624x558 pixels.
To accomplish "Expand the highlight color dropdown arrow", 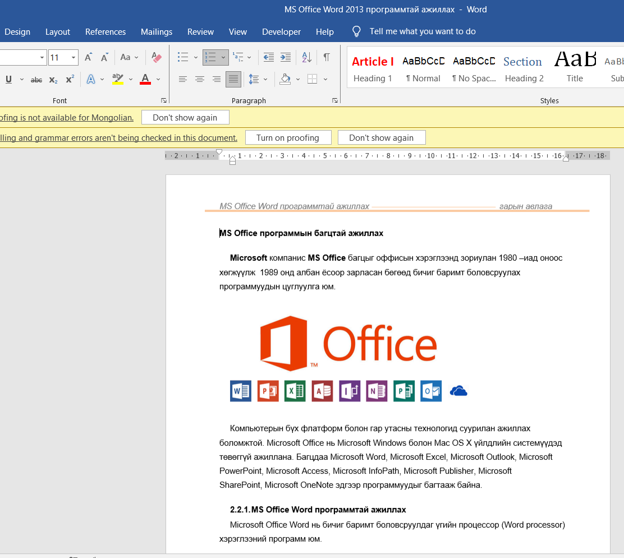I will pyautogui.click(x=131, y=79).
